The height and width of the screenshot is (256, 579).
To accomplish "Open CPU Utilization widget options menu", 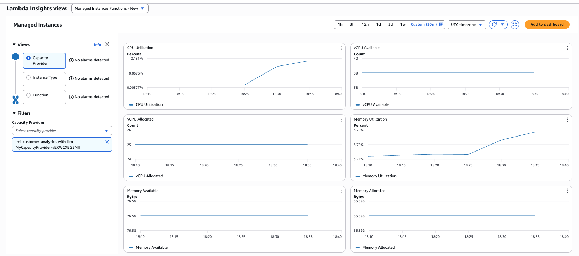I will pyautogui.click(x=341, y=48).
